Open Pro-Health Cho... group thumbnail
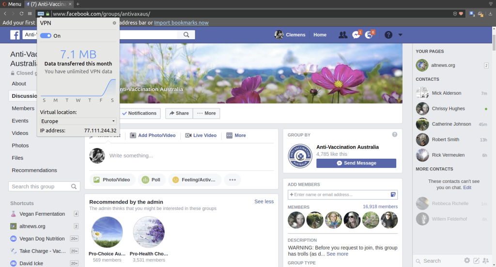Screen dimensions: 496x267 (x=149, y=232)
